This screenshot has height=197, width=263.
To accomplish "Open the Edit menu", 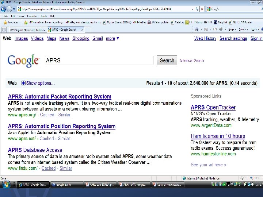I will pyautogui.click(x=13, y=16).
